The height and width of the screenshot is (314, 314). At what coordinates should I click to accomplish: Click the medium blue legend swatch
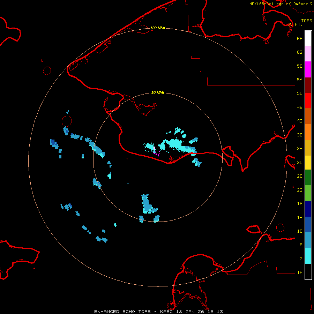point(308,224)
